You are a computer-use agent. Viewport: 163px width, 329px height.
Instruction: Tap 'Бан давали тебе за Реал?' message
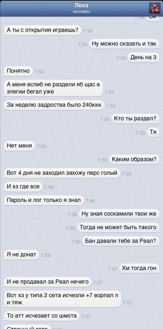point(121,241)
